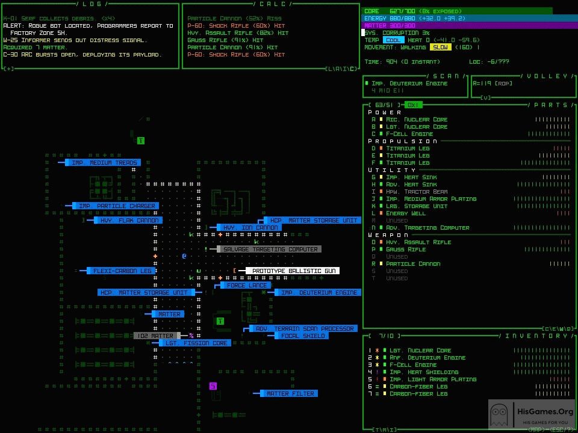
Task: Toggle Titanium Leg in slot D
Action: point(471,148)
